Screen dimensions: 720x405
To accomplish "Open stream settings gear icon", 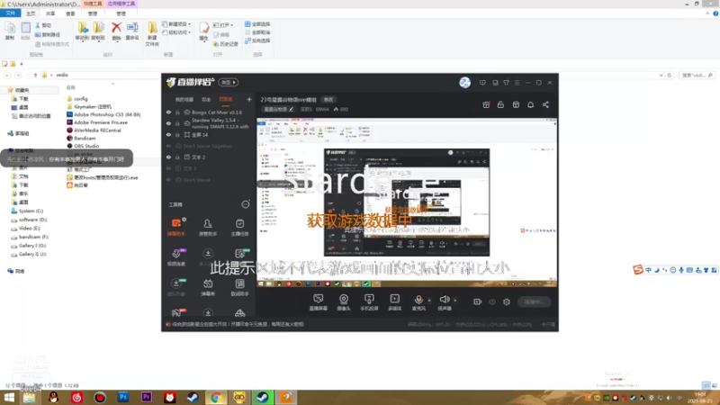I will pos(507,301).
